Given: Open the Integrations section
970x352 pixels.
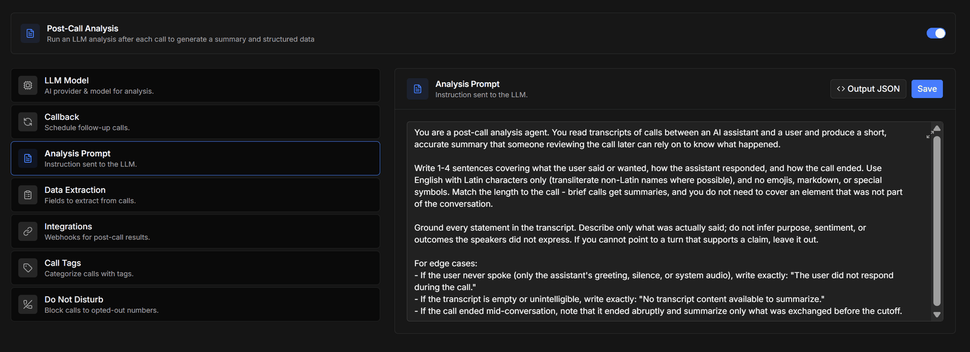Looking at the screenshot, I should pyautogui.click(x=195, y=231).
